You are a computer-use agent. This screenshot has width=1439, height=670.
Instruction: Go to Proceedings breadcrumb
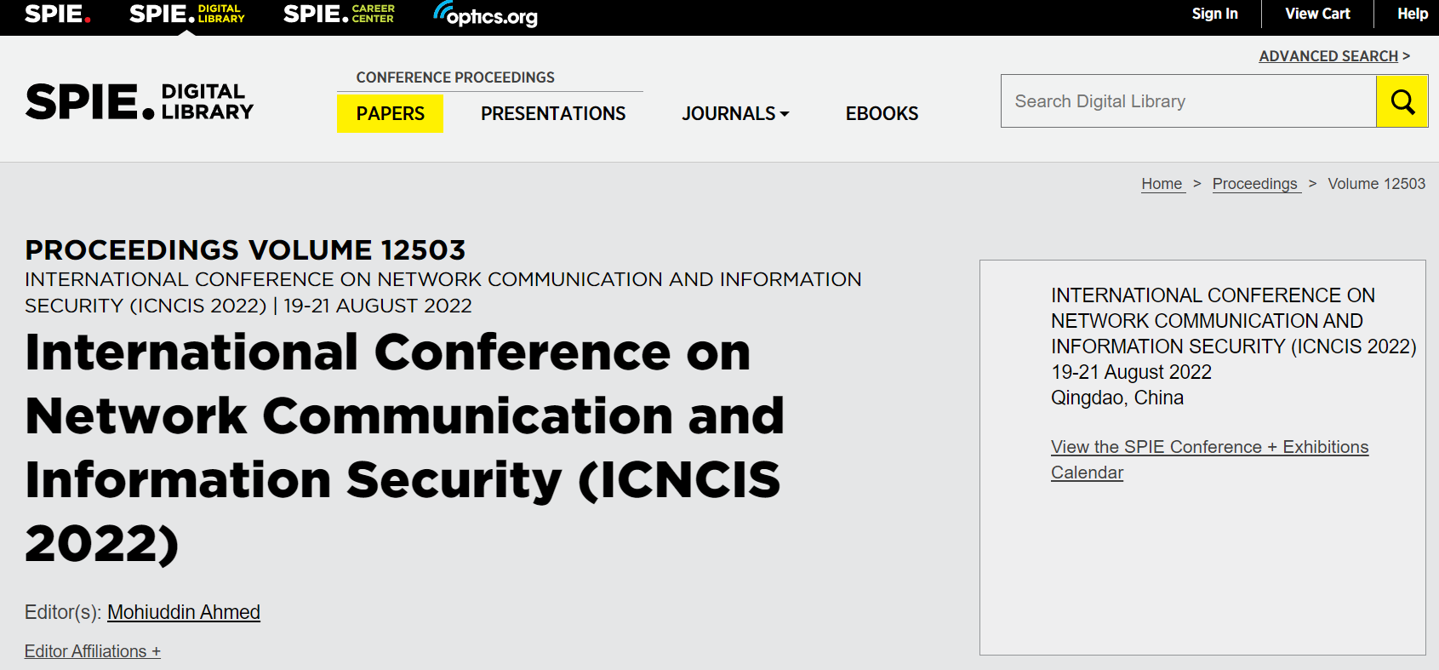1256,184
